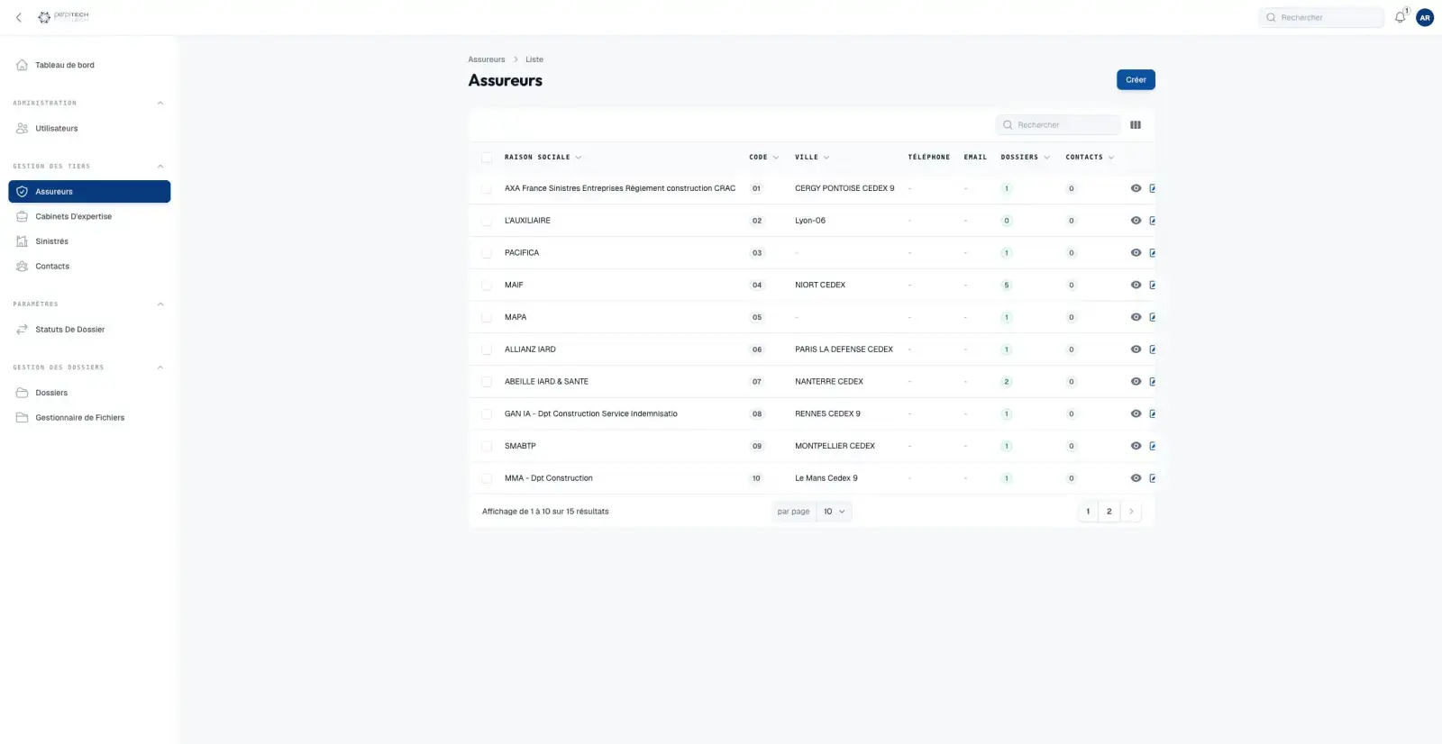1442x744 pixels.
Task: Click the Peritech logo
Action: 63,17
